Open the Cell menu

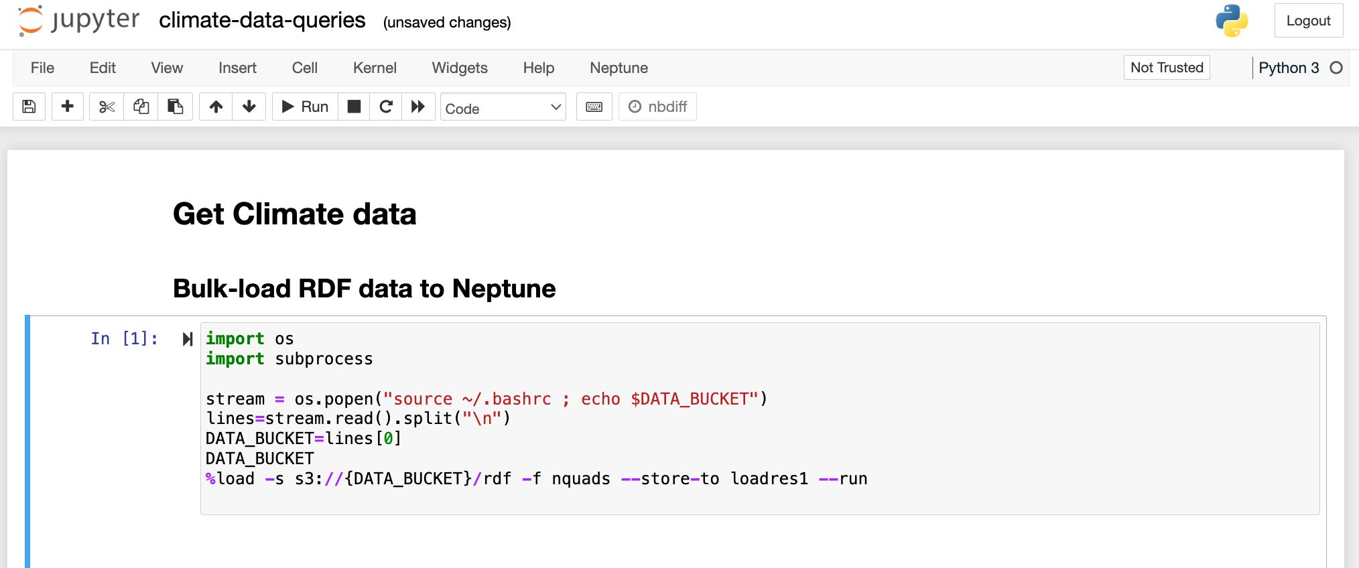click(305, 68)
